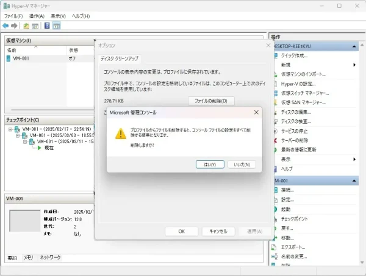This screenshot has height=276, width=366.
Task: Click サービスの停止 action
Action: coord(295,131)
